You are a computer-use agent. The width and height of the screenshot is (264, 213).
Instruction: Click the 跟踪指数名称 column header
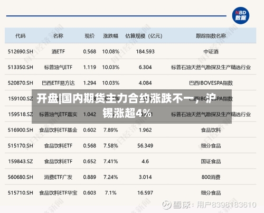[211, 36]
